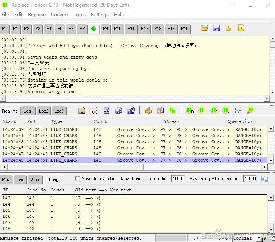Open the Edit menu
The width and height of the screenshot is (275, 242).
coord(18,15)
